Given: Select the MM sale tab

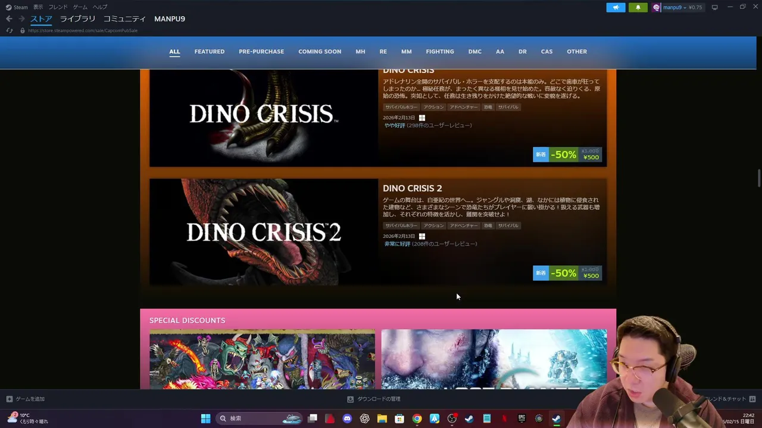Looking at the screenshot, I should click(407, 52).
